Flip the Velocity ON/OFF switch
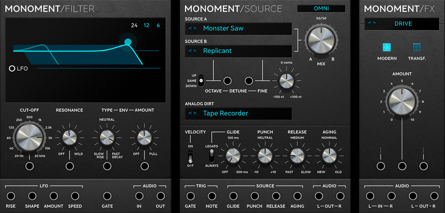Viewport: 445px width, 213px height. click(x=190, y=157)
